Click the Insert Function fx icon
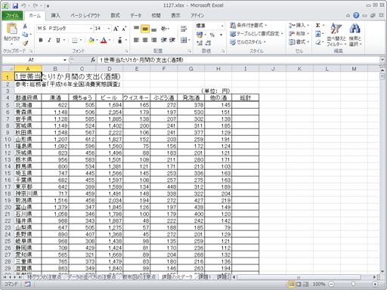The width and height of the screenshot is (387, 290). 93,60
